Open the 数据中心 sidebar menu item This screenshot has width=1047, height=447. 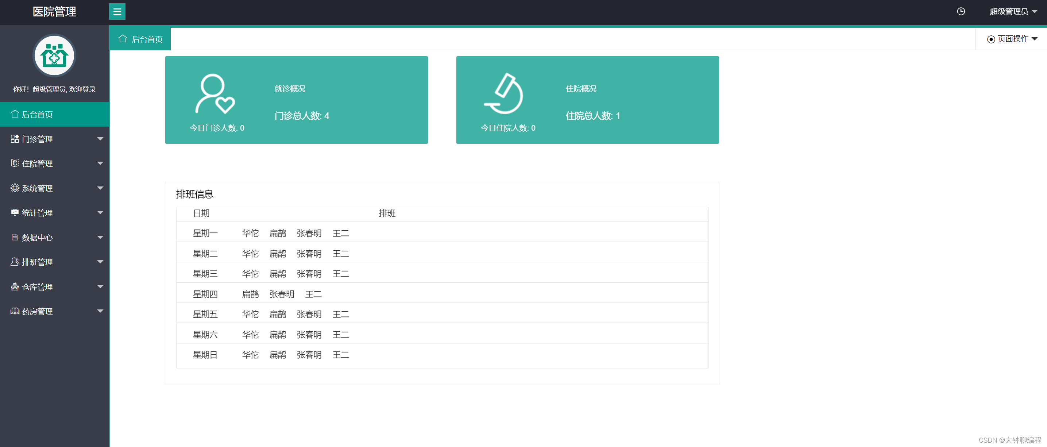tap(37, 238)
